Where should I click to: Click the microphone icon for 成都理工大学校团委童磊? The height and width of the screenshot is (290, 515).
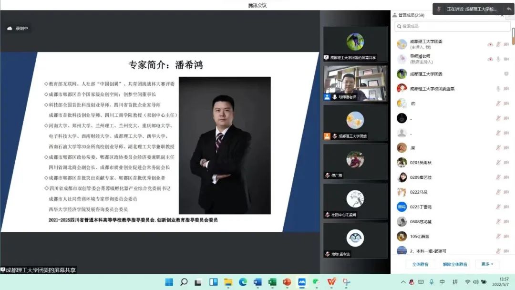click(498, 89)
